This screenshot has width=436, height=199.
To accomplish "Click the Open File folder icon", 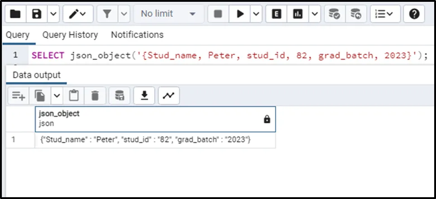I will [x=16, y=14].
